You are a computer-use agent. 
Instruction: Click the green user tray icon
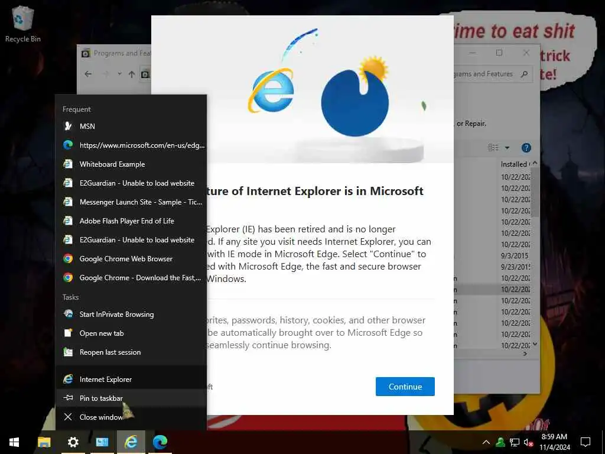pyautogui.click(x=500, y=442)
